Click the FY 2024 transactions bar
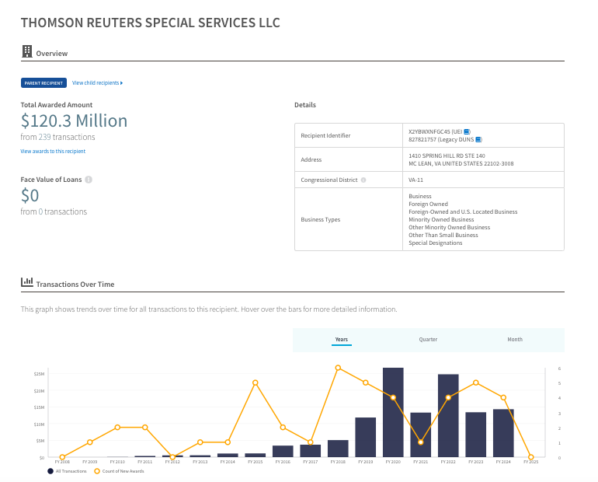The height and width of the screenshot is (482, 598). coord(503,433)
